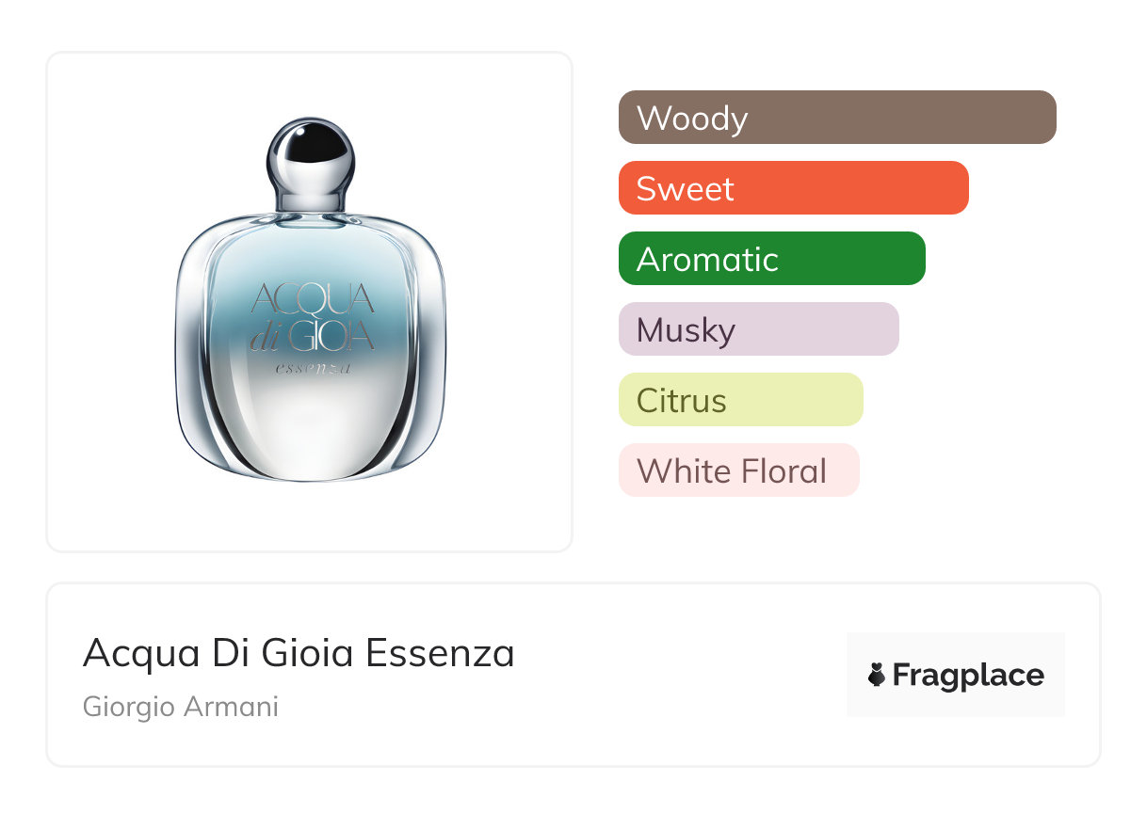Click the Fragplace perfume bottle logo icon
This screenshot has height=813, width=1147.
tap(877, 676)
